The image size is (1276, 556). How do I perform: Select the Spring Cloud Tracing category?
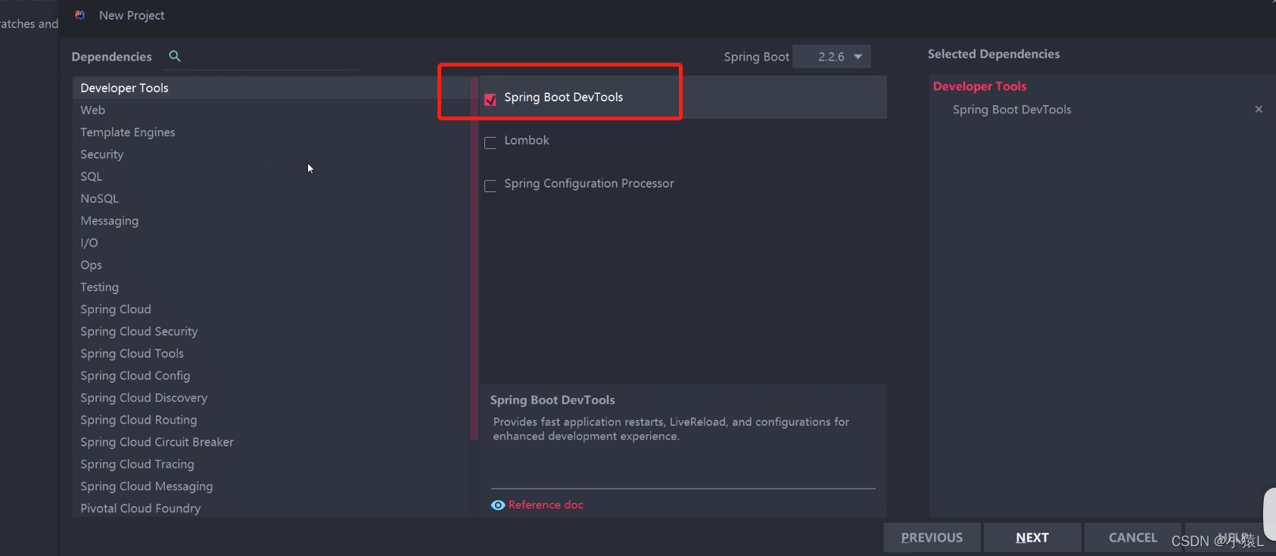point(272,464)
